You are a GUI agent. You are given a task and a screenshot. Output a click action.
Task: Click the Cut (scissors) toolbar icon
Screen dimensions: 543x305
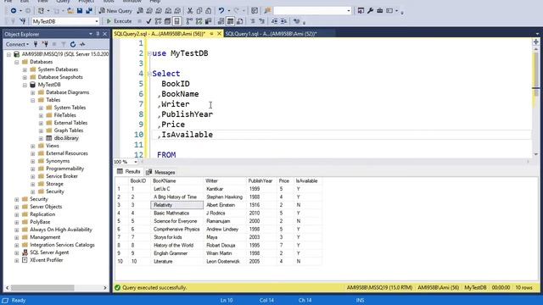coord(190,11)
